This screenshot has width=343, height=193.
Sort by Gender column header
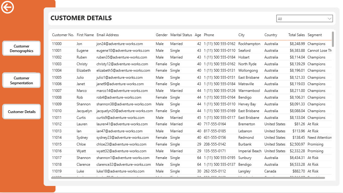(x=162, y=35)
